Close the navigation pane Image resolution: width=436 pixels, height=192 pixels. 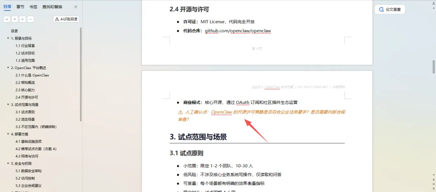click(x=75, y=7)
